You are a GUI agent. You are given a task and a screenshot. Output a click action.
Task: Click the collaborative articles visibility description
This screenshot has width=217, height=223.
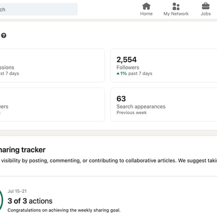coord(109,160)
